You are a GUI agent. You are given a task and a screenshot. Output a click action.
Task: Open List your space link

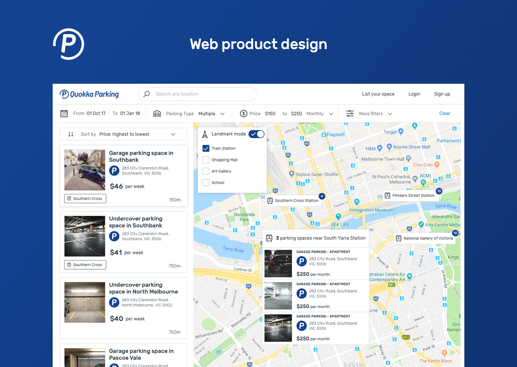(x=378, y=94)
